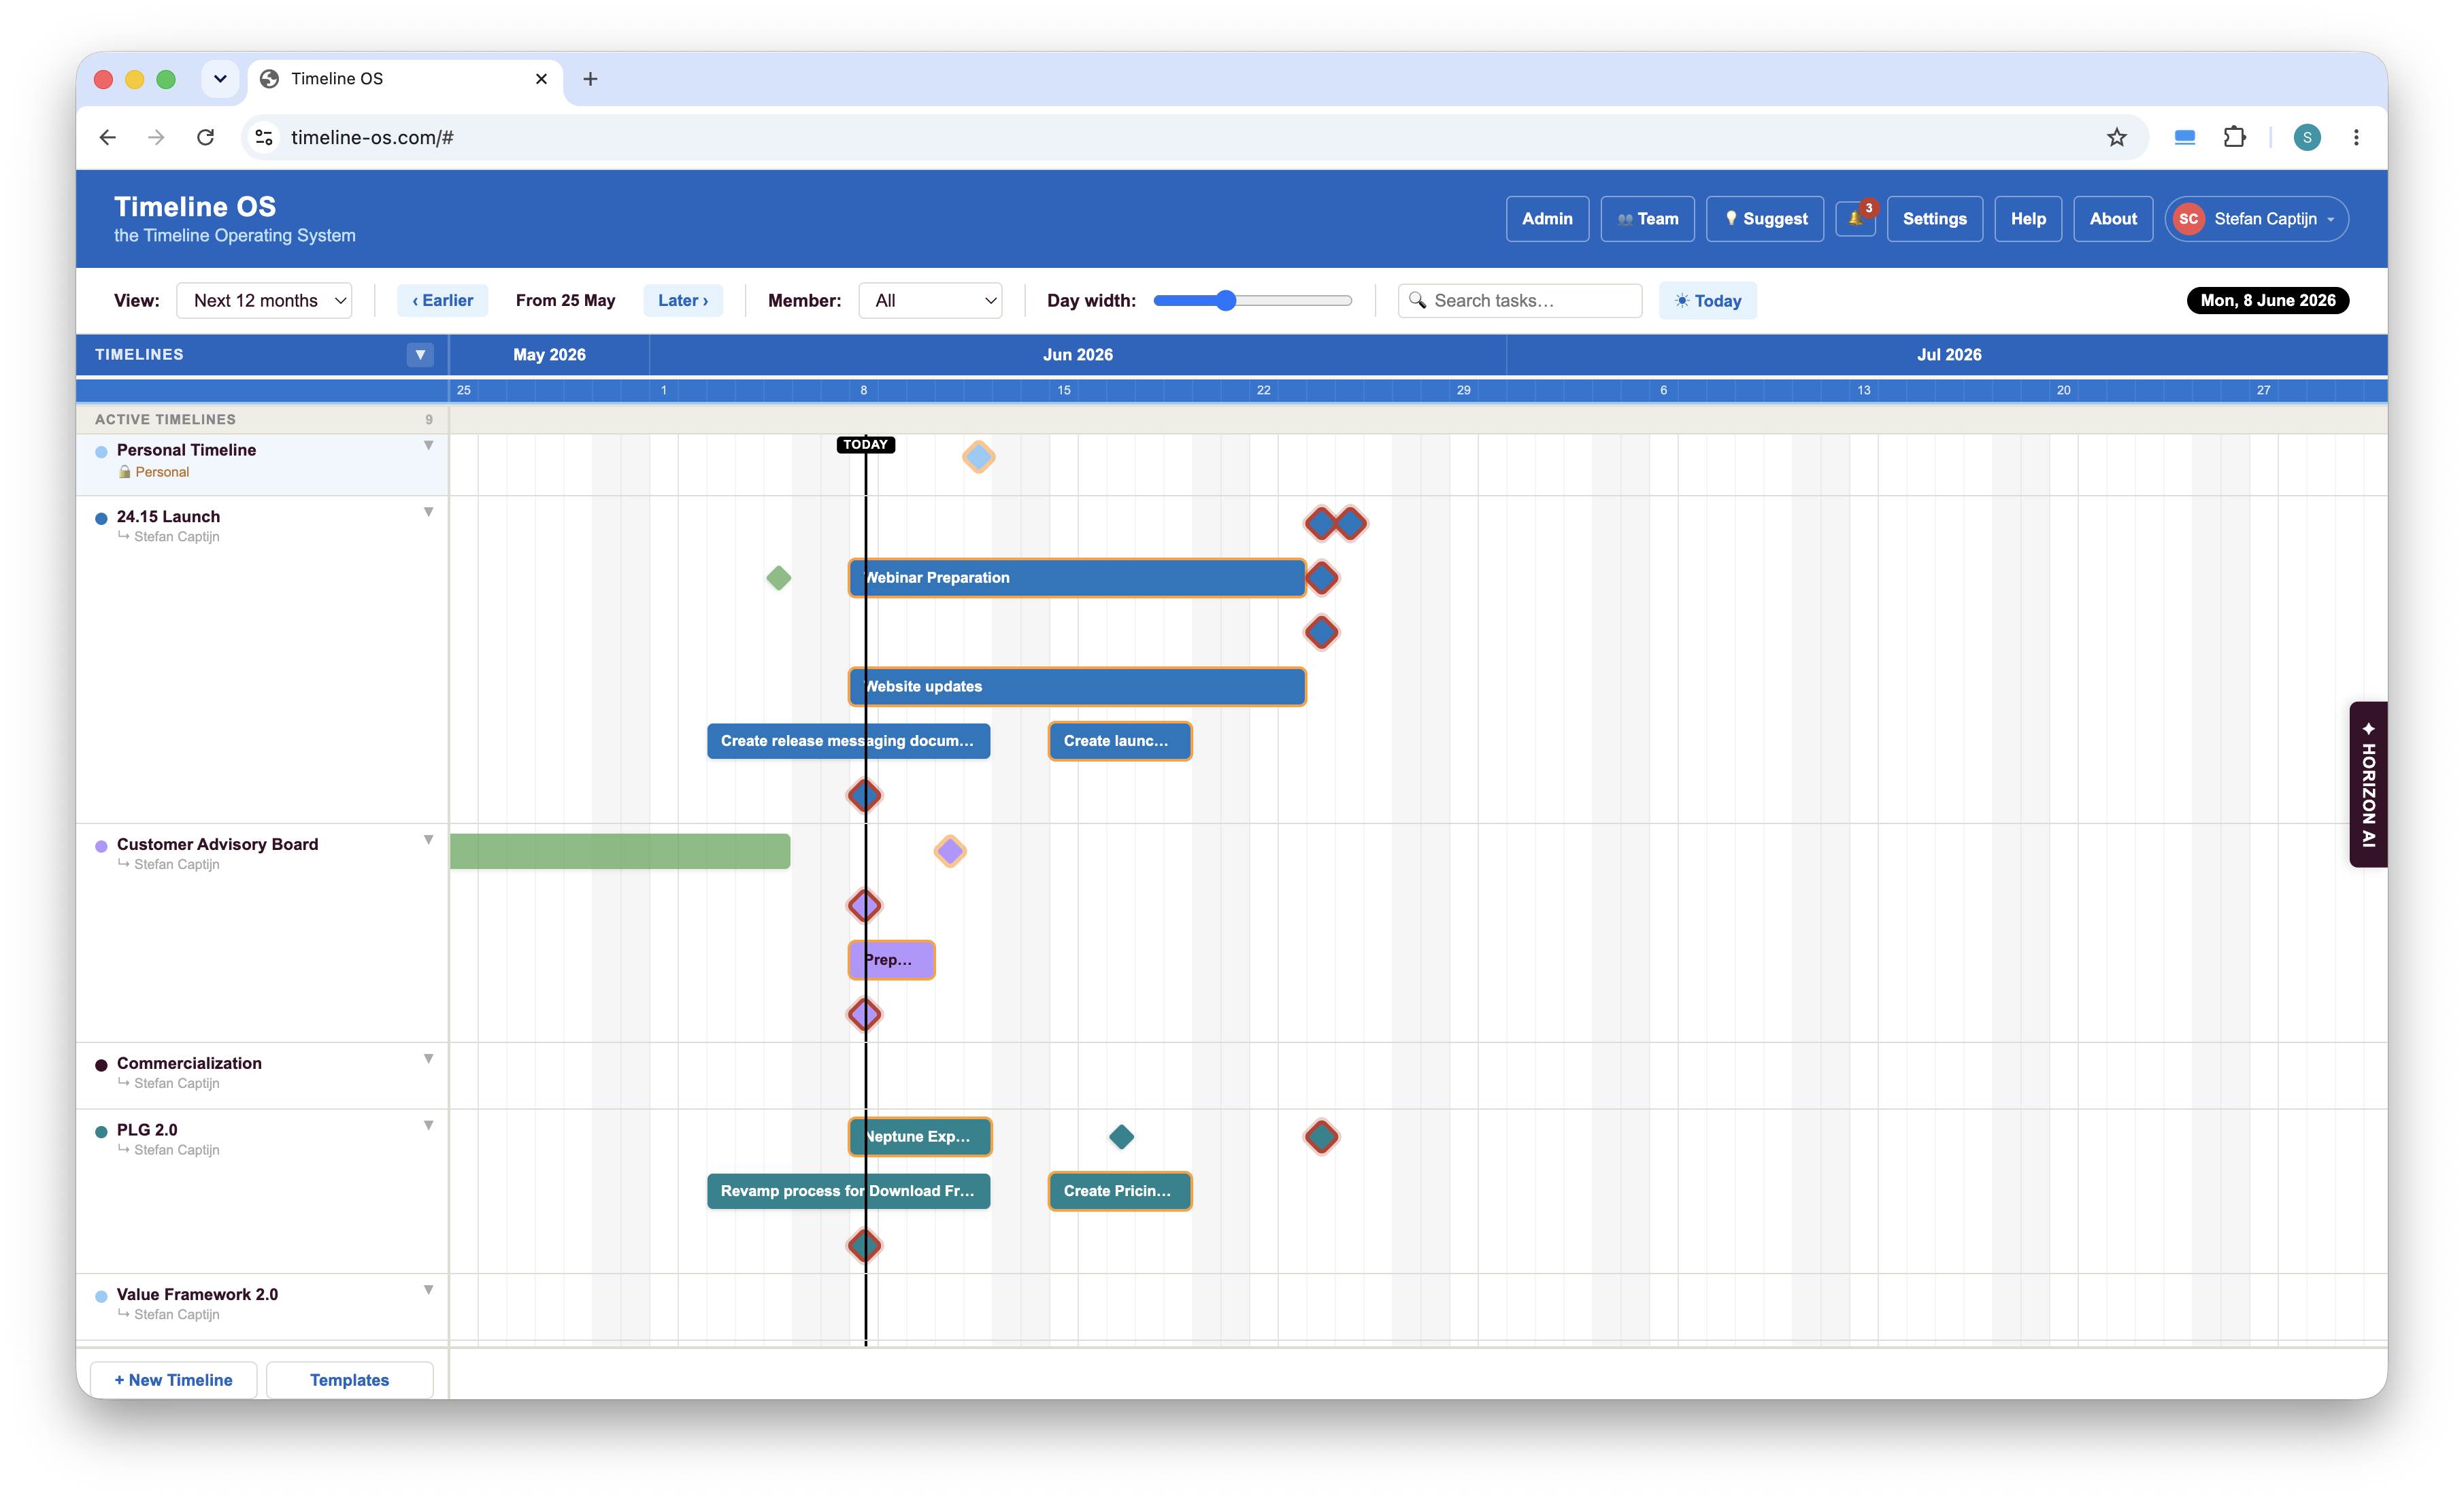Open the notifications bell icon

pos(1855,219)
